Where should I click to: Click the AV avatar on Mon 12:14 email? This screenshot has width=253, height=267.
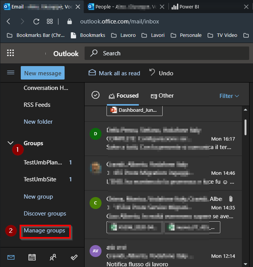click(96, 251)
